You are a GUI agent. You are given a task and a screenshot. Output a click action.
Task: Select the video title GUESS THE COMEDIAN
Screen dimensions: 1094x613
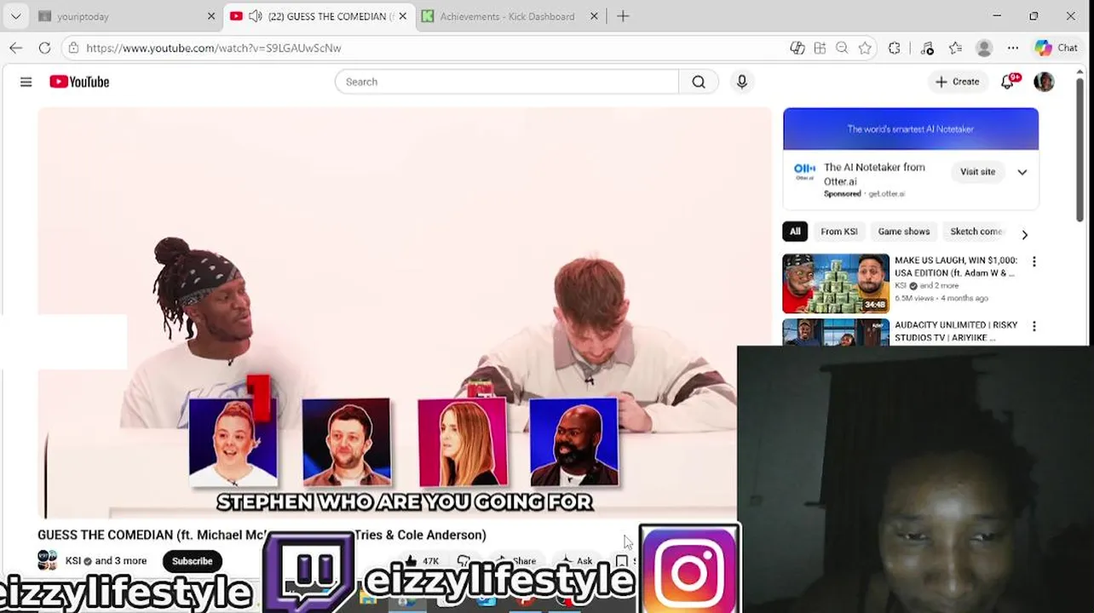pos(262,535)
